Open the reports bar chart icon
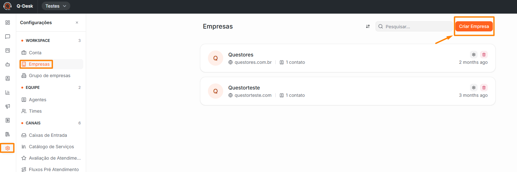This screenshot has width=517, height=172. (8, 92)
